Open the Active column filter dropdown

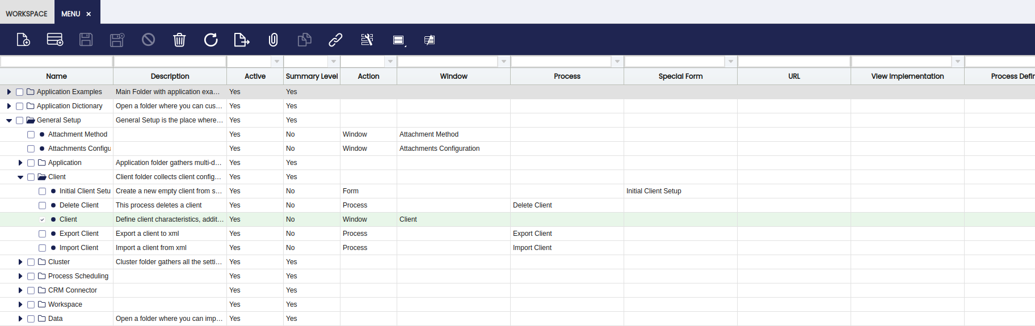pyautogui.click(x=277, y=61)
